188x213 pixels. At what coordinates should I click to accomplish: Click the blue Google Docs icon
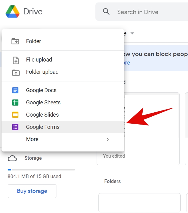tap(15, 90)
